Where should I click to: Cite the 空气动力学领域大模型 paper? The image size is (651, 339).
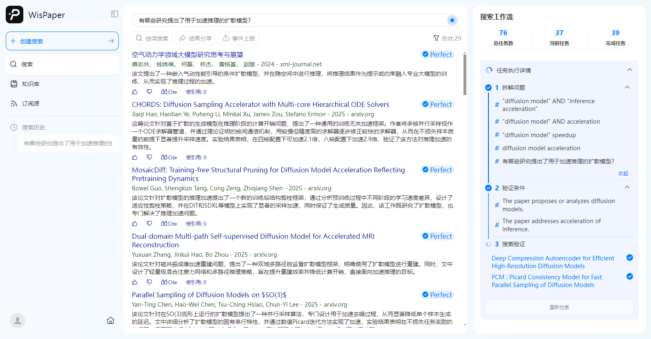[x=169, y=92]
